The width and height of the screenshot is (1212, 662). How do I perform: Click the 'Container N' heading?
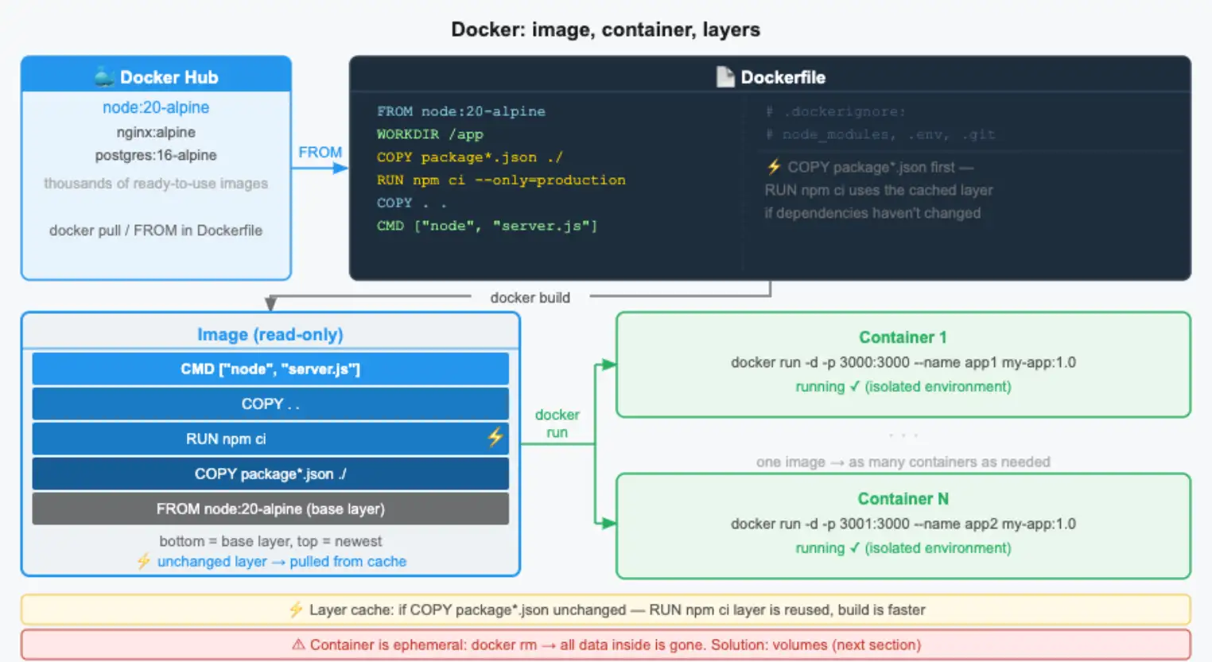coord(903,498)
